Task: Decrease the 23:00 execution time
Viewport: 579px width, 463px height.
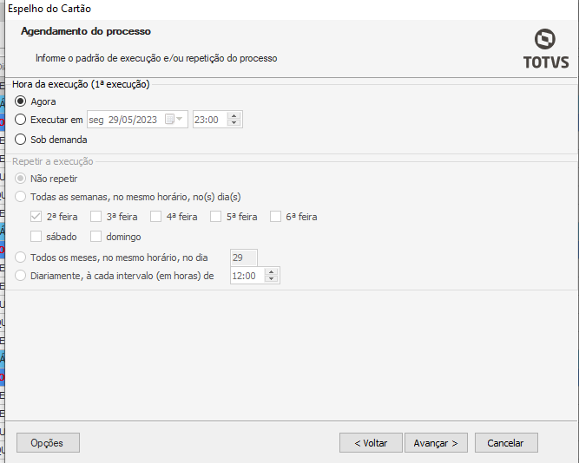Action: 235,124
